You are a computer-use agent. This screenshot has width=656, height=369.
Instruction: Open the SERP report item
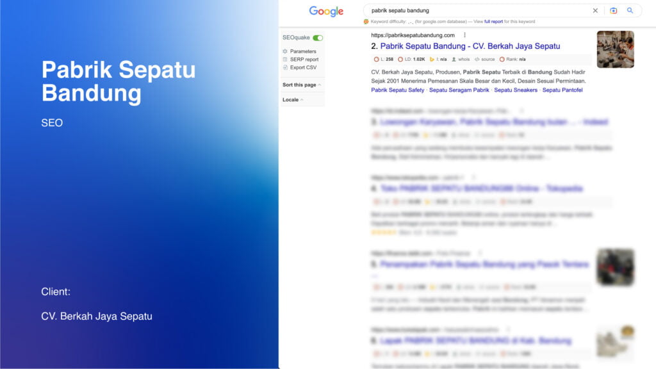[304, 60]
